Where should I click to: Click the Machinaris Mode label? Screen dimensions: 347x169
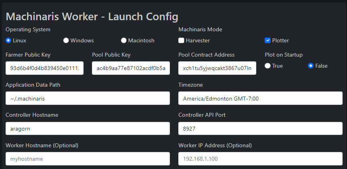pyautogui.click(x=200, y=30)
